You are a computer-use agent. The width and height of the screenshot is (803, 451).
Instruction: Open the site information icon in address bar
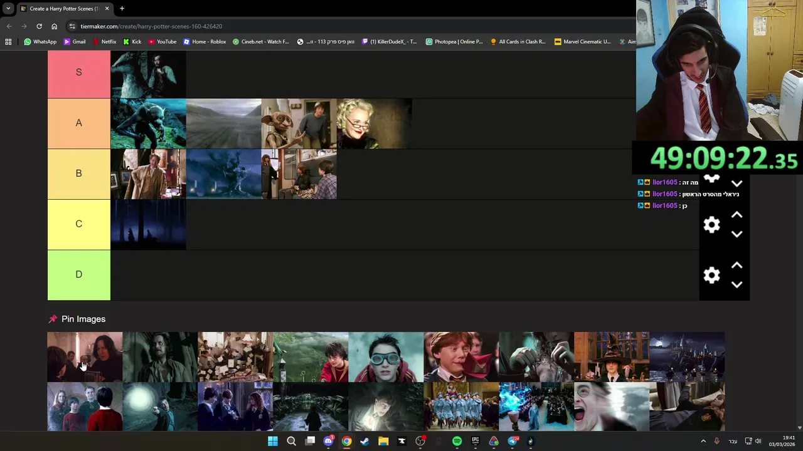[x=72, y=26]
